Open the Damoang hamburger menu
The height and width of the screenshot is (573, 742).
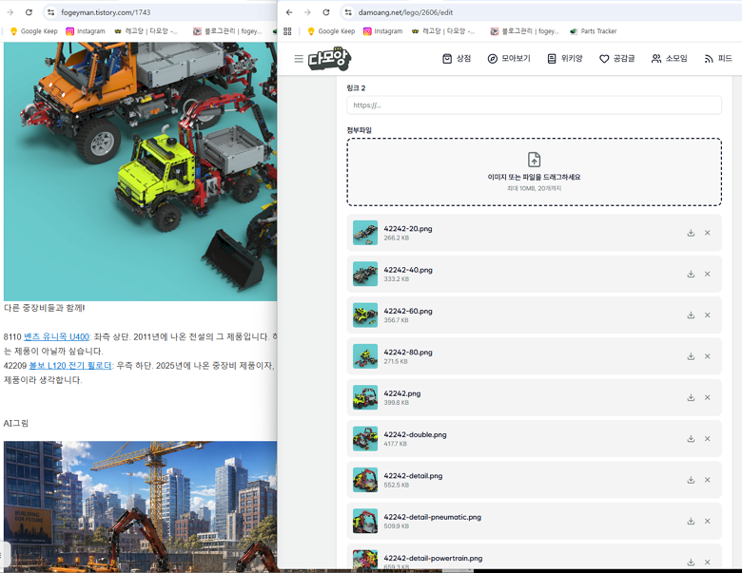[299, 59]
